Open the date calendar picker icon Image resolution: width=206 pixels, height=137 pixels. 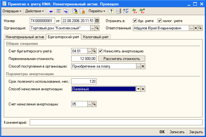(97, 21)
